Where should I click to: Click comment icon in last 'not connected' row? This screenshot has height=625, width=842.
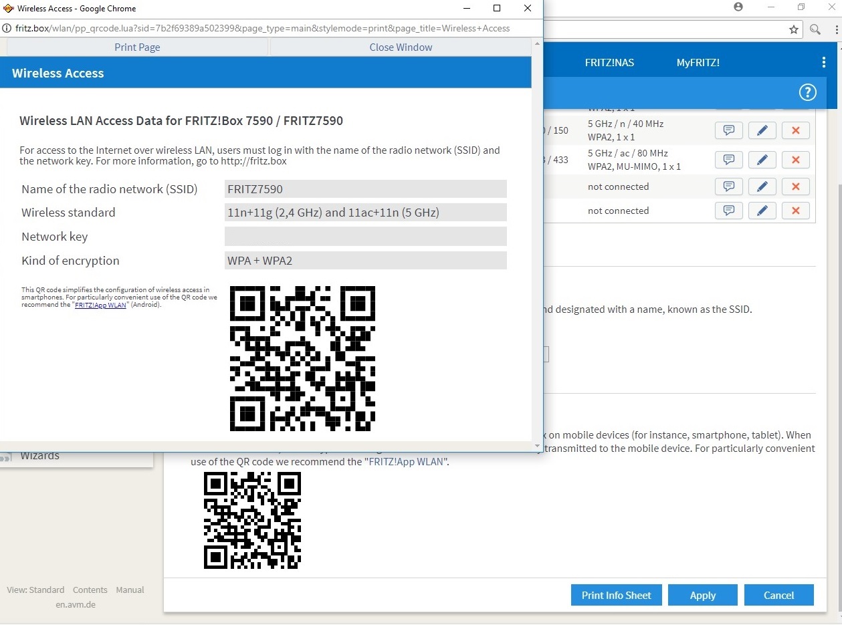coord(729,211)
